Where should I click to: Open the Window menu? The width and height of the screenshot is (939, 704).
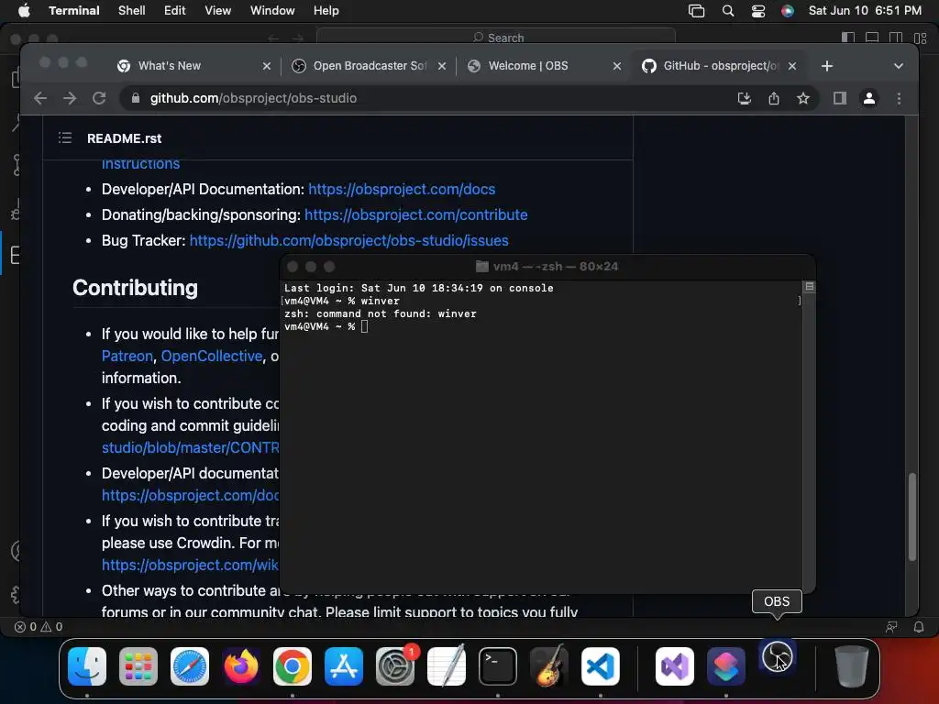272,11
